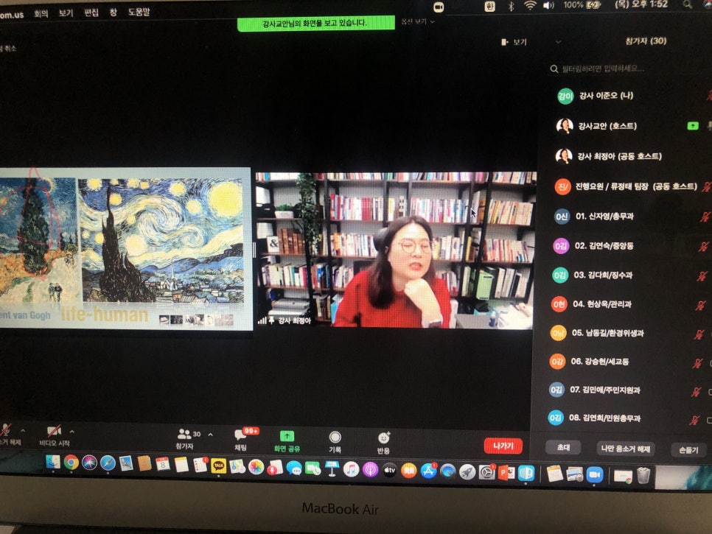The width and height of the screenshot is (712, 534).
Task: Toggle mute icon for 04. 현상욱/관리과
Action: tap(701, 306)
